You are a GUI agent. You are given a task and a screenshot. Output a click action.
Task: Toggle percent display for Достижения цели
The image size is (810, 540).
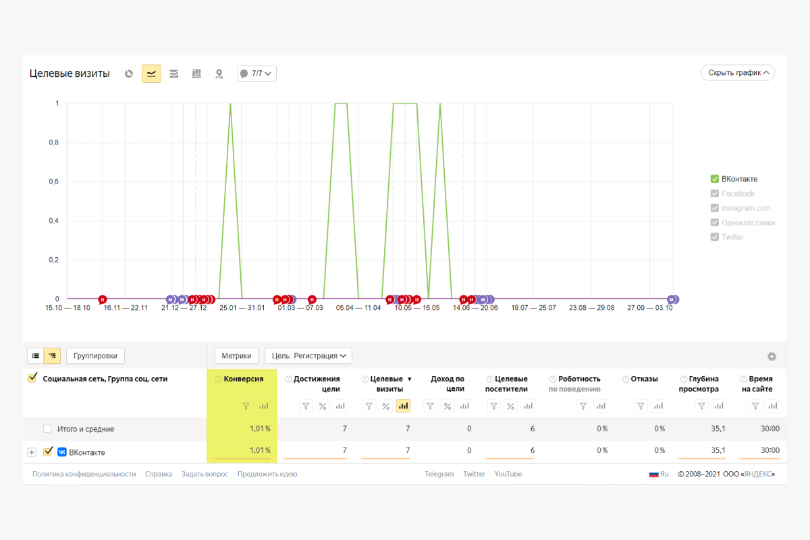323,406
